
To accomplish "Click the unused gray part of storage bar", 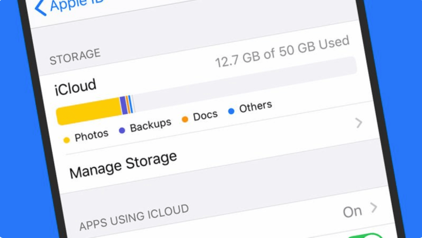I will pyautogui.click(x=248, y=84).
